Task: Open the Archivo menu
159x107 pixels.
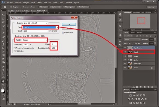Action: tap(10, 2)
